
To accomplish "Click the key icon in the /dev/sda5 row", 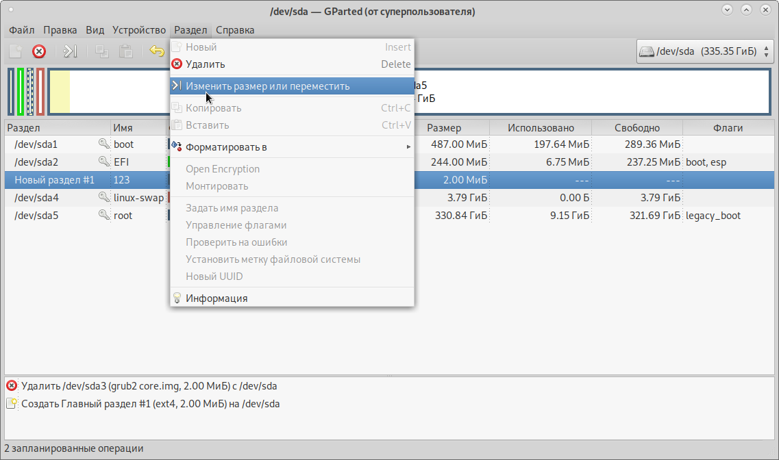I will (x=104, y=216).
